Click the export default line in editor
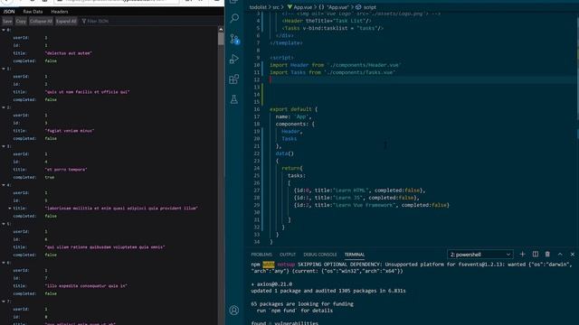This screenshot has height=325, width=579. click(x=293, y=109)
